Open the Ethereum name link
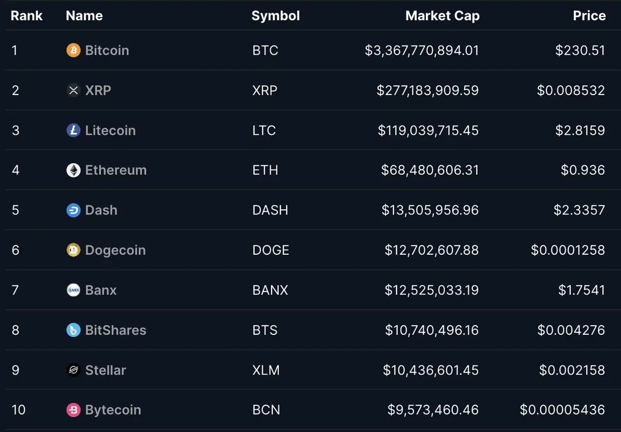 [116, 170]
